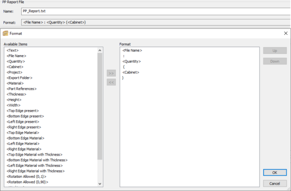Remove selected item with the << button
The height and width of the screenshot is (191, 291).
click(x=111, y=82)
